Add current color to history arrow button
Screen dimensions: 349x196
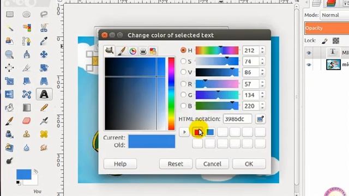click(x=184, y=132)
